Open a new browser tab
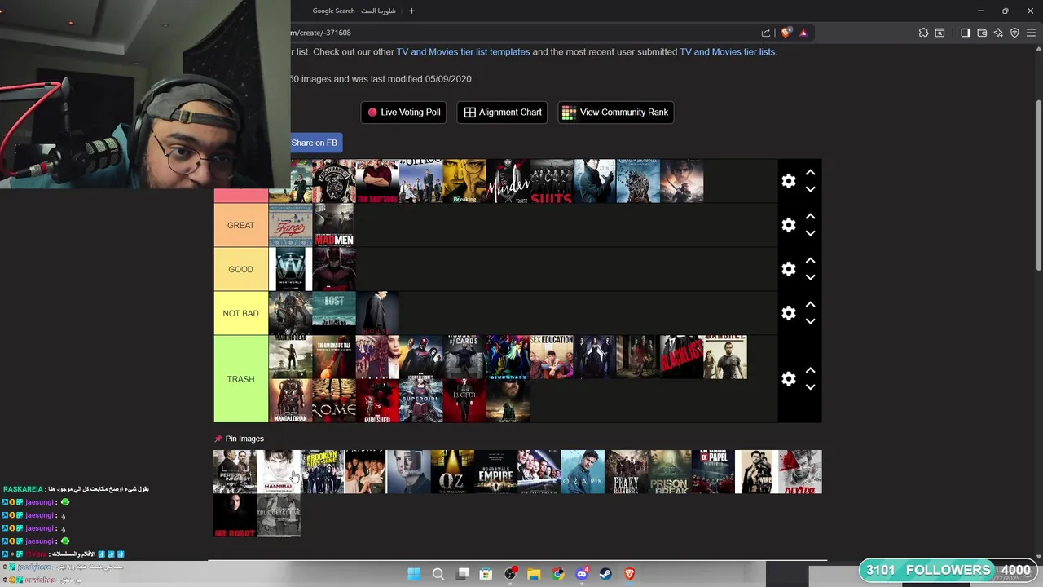 pyautogui.click(x=411, y=11)
